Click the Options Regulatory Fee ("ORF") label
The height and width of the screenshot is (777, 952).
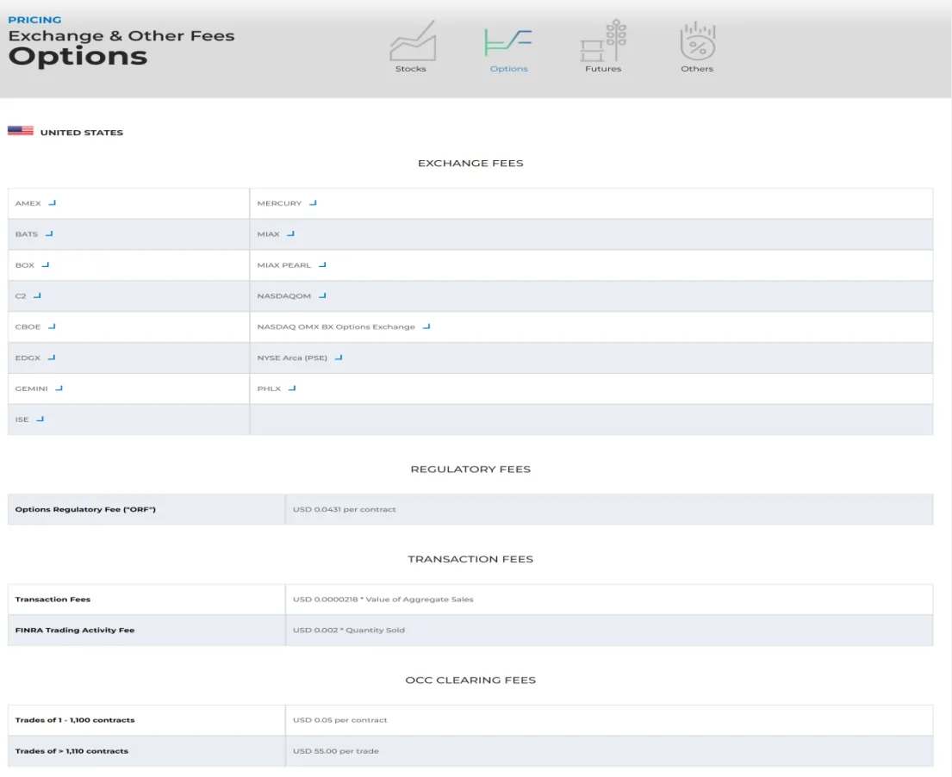85,509
